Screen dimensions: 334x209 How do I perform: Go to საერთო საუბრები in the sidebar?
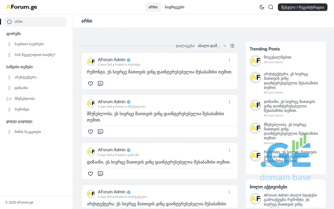tap(29, 44)
